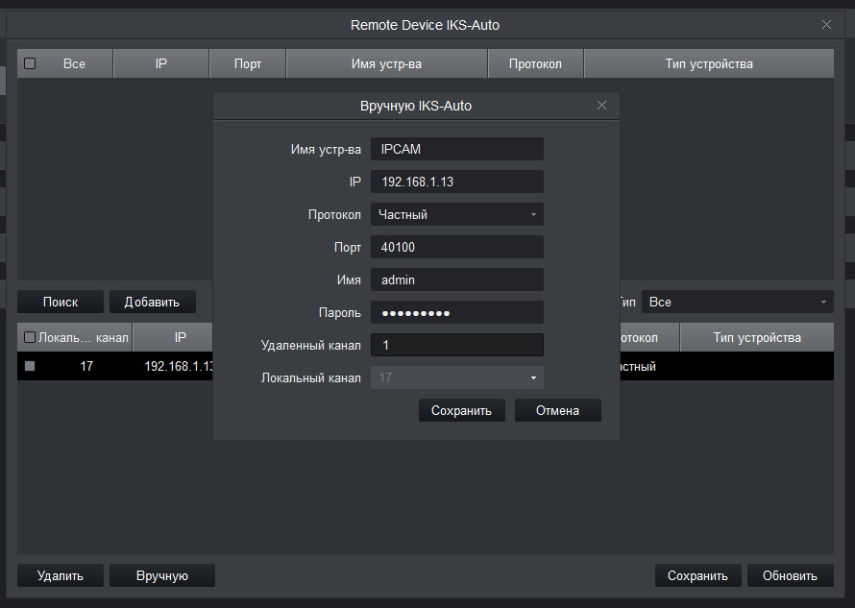Screen dimensions: 855x608
Task: Toggle the Локальный канал header checkbox
Action: [30, 338]
